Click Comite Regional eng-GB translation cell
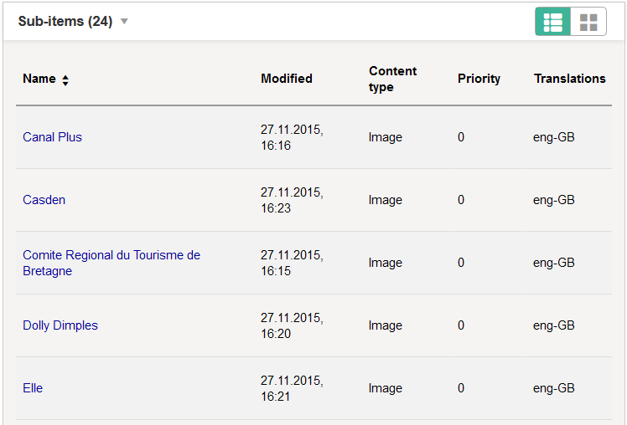 [554, 263]
